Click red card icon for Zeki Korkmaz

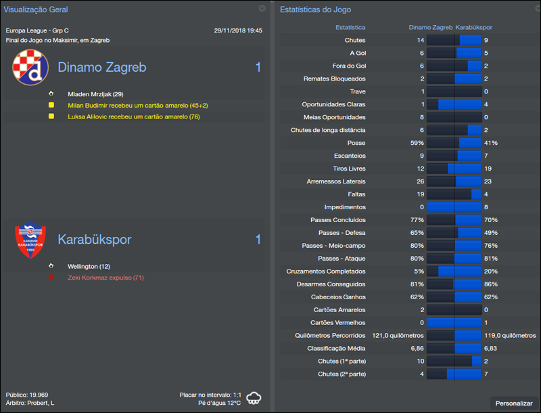pos(51,278)
